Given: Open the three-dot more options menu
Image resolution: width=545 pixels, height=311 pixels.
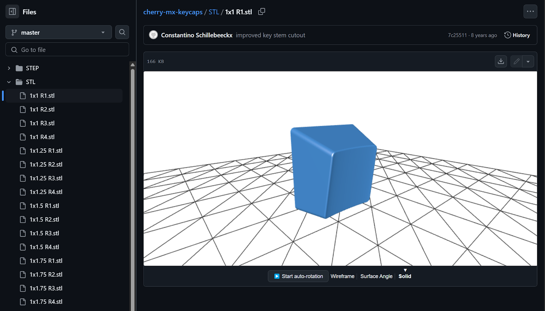Looking at the screenshot, I should click(x=530, y=11).
